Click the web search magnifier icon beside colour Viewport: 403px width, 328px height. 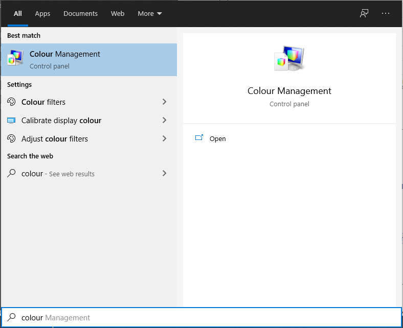pyautogui.click(x=12, y=174)
